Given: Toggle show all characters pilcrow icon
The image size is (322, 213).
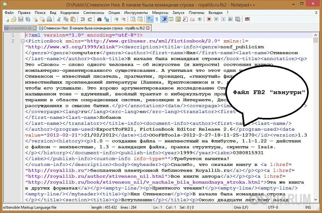Looking at the screenshot, I should 157,19.
